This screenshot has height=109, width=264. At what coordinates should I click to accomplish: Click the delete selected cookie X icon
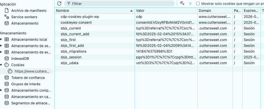(190, 3)
